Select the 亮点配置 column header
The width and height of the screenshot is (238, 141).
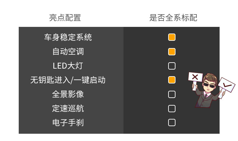[x=65, y=18]
